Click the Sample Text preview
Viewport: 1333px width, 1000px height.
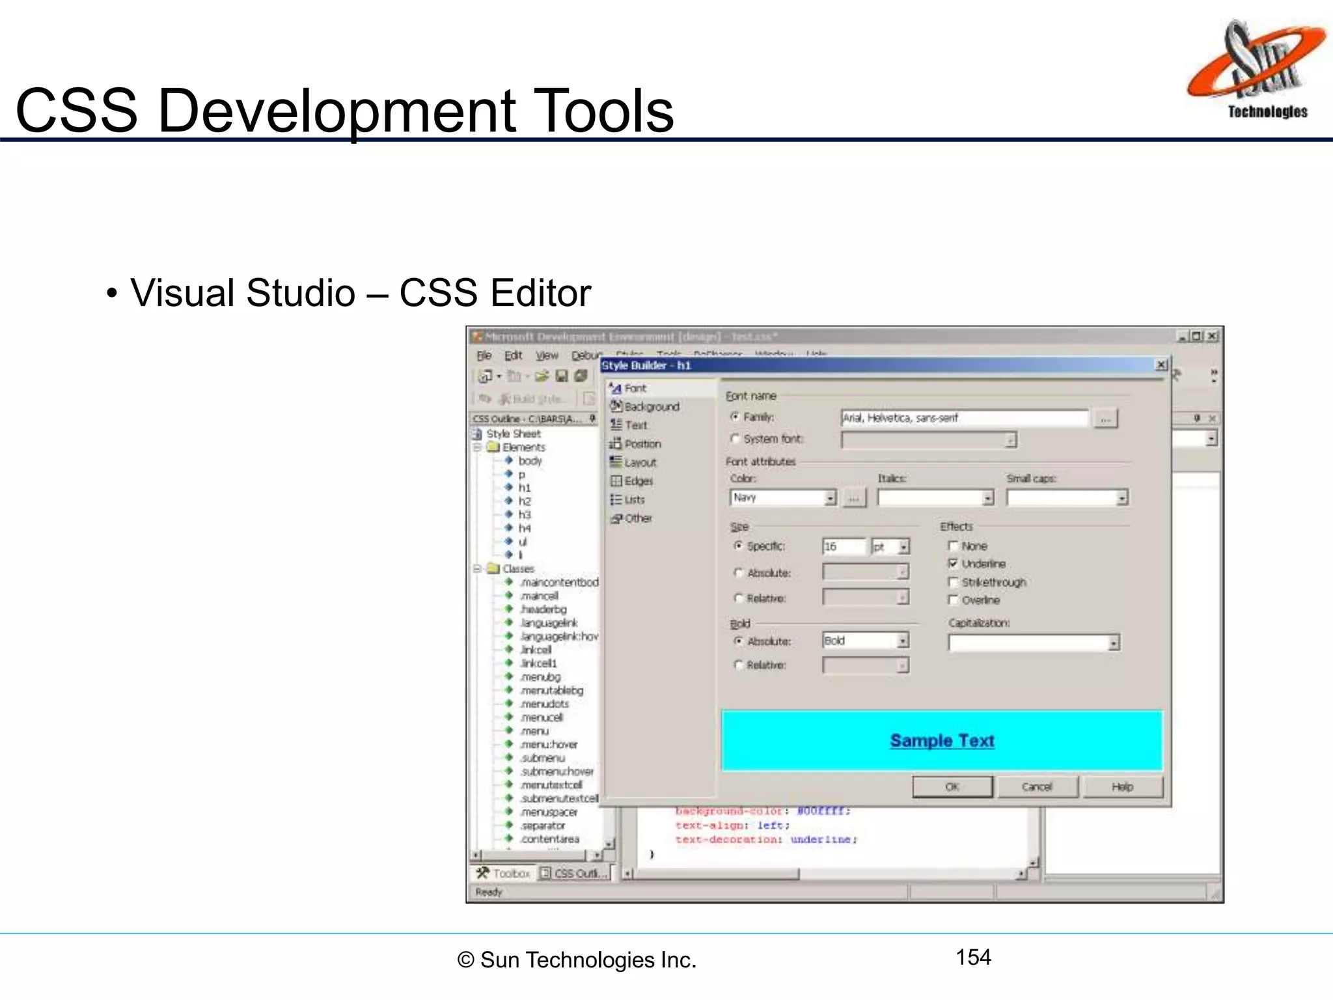[942, 740]
